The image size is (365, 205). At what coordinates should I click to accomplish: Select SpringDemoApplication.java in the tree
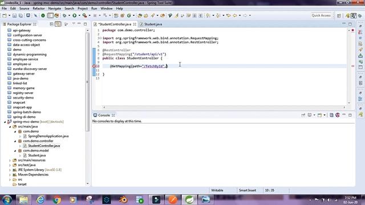(x=48, y=136)
